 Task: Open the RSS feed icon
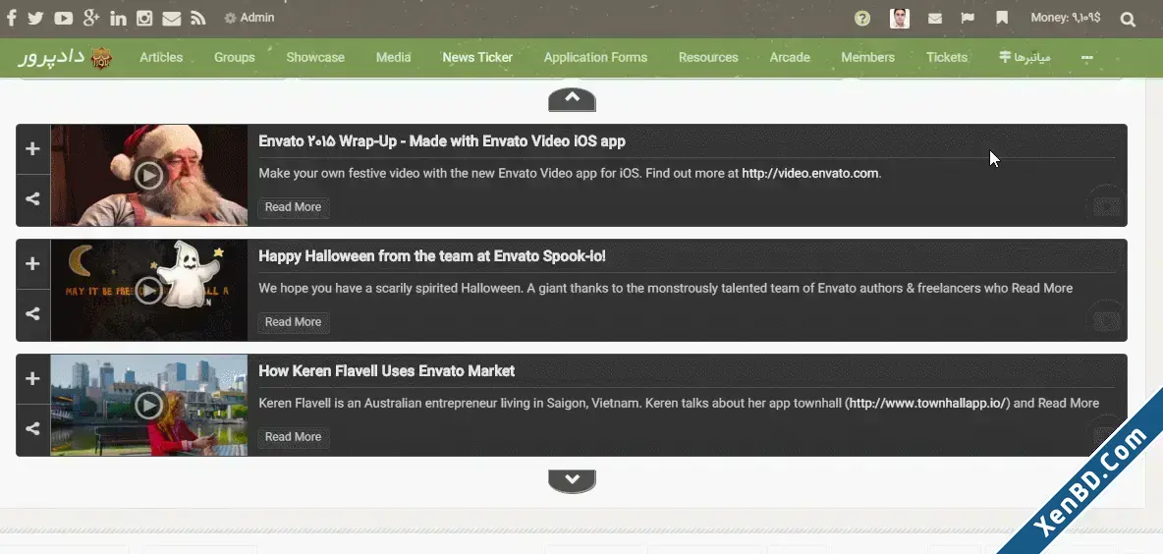click(x=198, y=19)
